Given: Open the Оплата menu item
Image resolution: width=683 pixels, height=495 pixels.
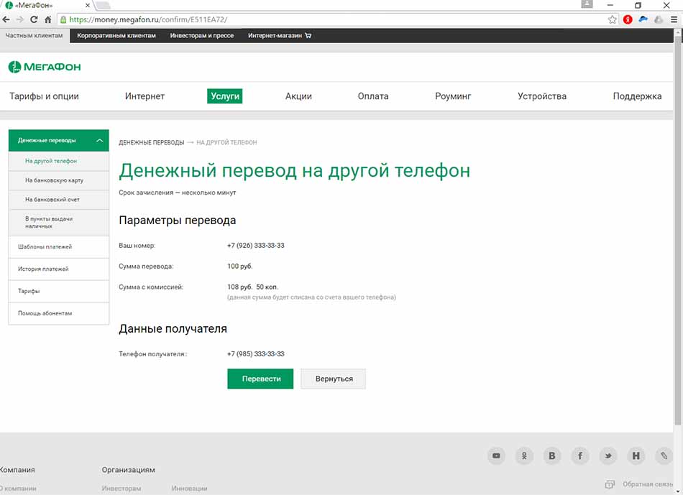Looking at the screenshot, I should point(373,96).
